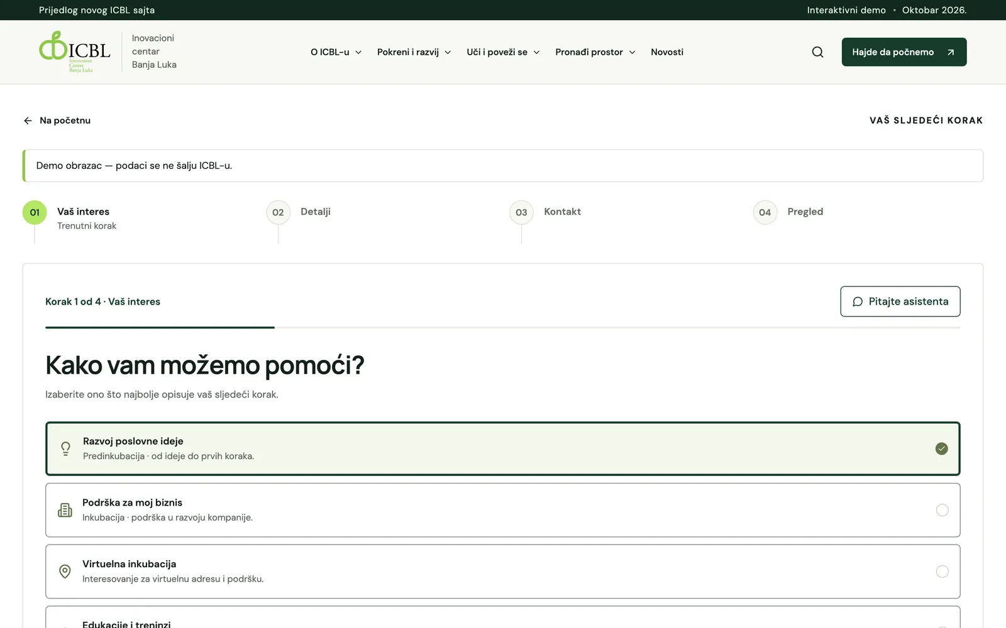Expand the O ICBL-u dropdown chevron
The image size is (1006, 628).
[358, 52]
